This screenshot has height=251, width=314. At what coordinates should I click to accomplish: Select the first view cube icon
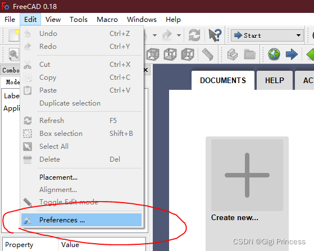coord(153,54)
